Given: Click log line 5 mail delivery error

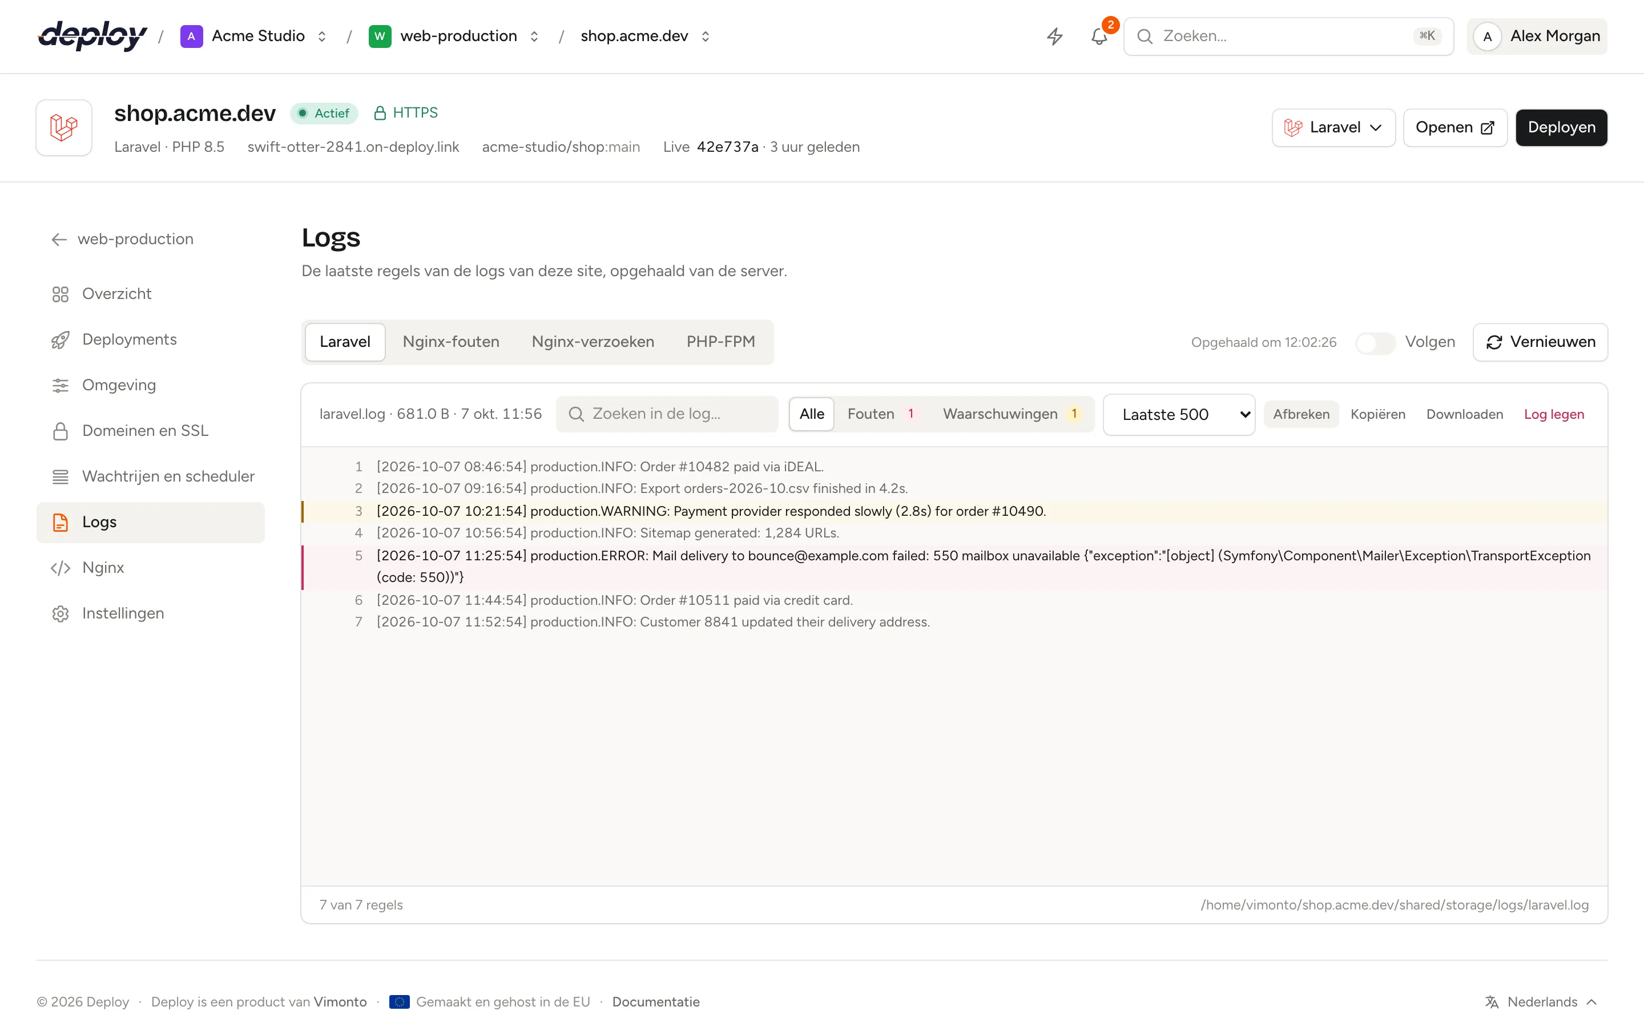Looking at the screenshot, I should 954,567.
